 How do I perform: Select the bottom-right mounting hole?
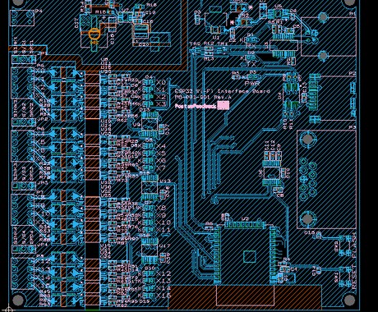[x=349, y=301]
